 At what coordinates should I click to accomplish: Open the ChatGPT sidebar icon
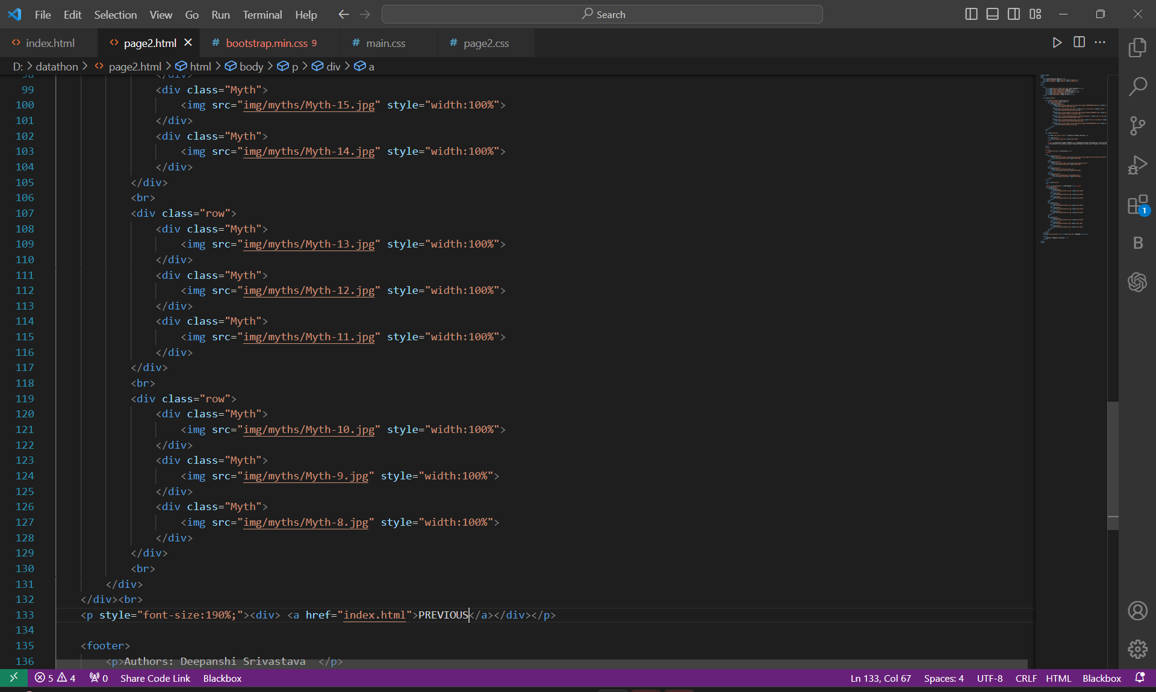pyautogui.click(x=1137, y=281)
